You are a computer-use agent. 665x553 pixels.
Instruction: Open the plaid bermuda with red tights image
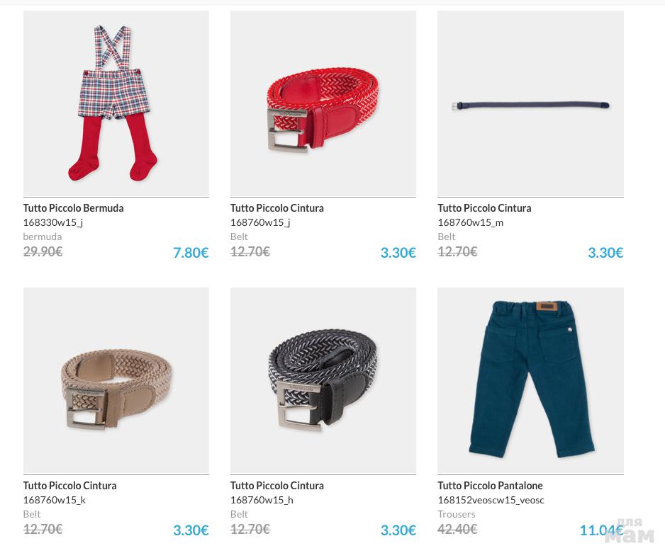[116, 104]
